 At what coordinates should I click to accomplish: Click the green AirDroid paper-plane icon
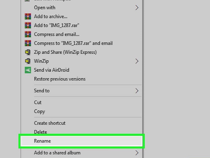[x=28, y=70]
